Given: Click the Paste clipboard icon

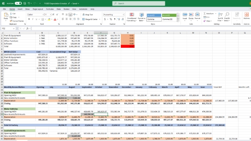Looking at the screenshot, I should click(x=6, y=15).
